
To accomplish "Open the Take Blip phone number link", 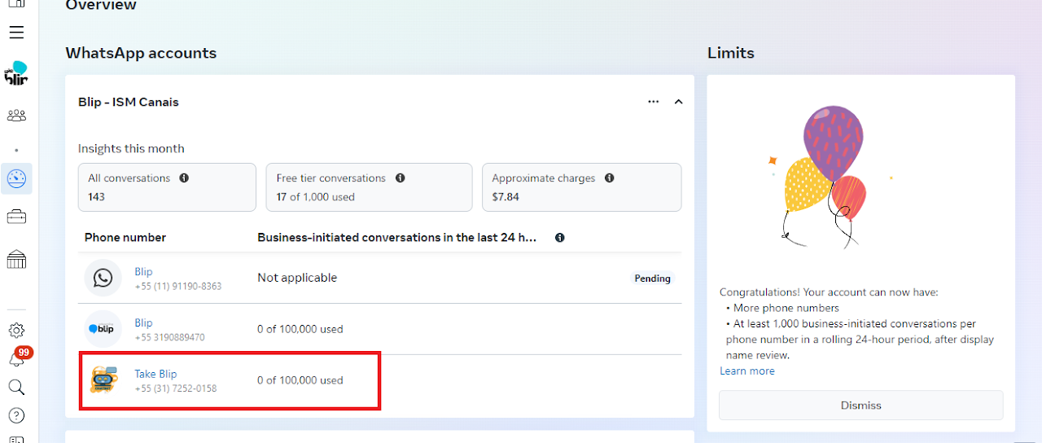I will (155, 374).
